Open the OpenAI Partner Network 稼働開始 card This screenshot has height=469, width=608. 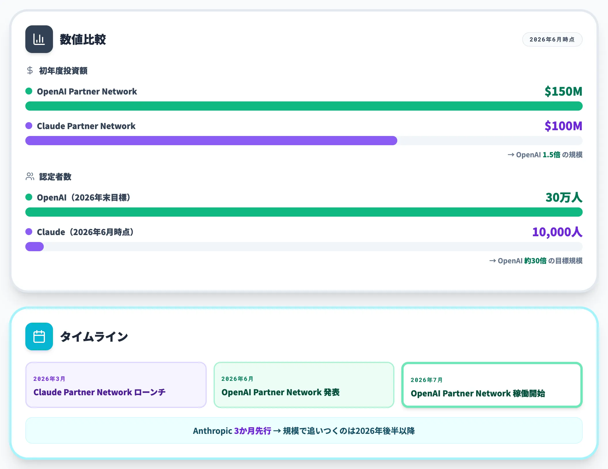[x=492, y=385]
